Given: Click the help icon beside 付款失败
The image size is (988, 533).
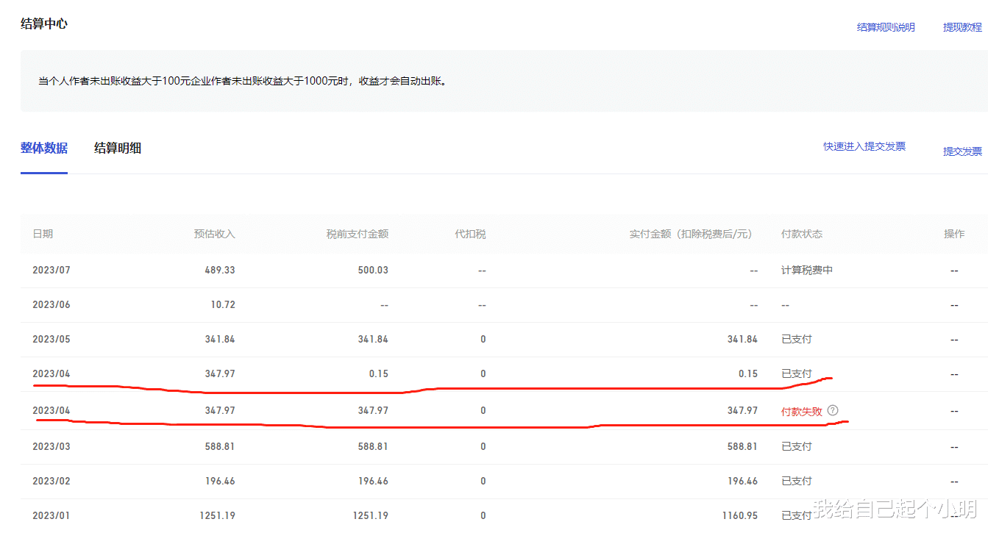Looking at the screenshot, I should (833, 410).
